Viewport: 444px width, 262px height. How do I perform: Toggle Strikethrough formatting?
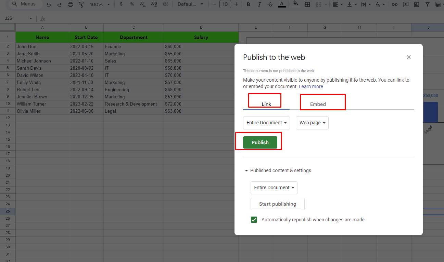[270, 4]
